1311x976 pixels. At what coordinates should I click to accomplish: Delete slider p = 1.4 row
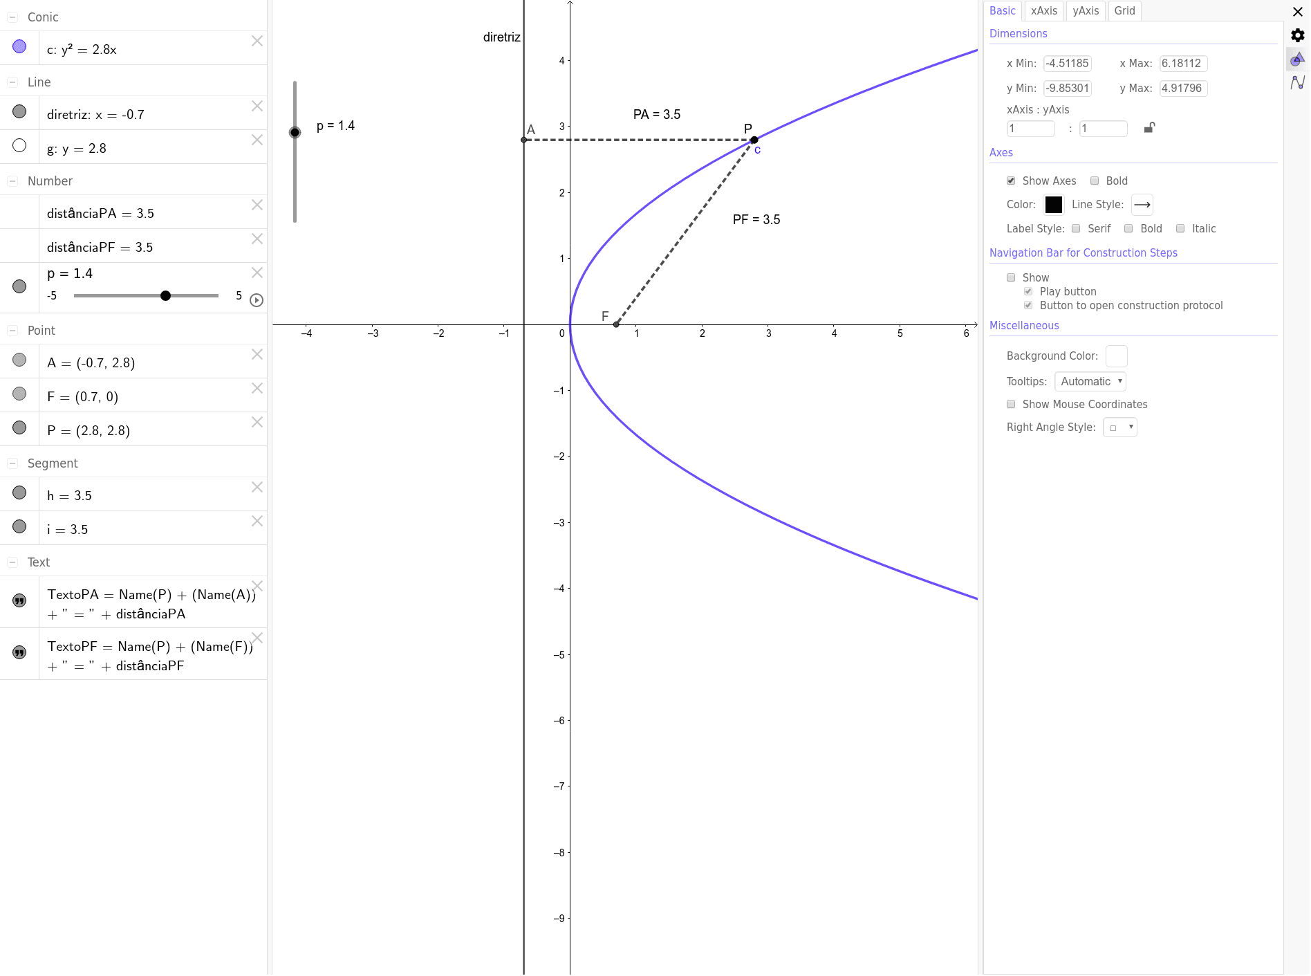(257, 273)
